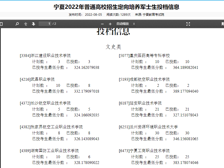Switch to presentation fullscreen mode

[x=188, y=24]
